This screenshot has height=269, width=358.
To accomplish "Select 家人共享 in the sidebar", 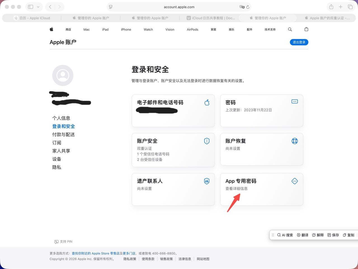I will click(61, 151).
